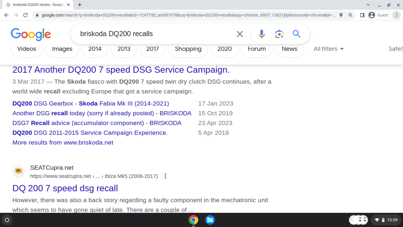Open DQ200 DSG Gearbox Skoda Fabia link

tap(91, 103)
